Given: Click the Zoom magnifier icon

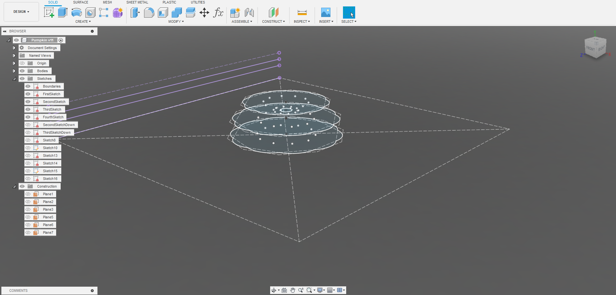Looking at the screenshot, I should 301,290.
